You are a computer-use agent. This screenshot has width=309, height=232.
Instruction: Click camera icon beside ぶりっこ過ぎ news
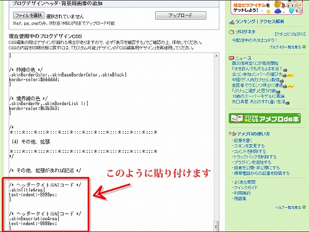click(279, 92)
